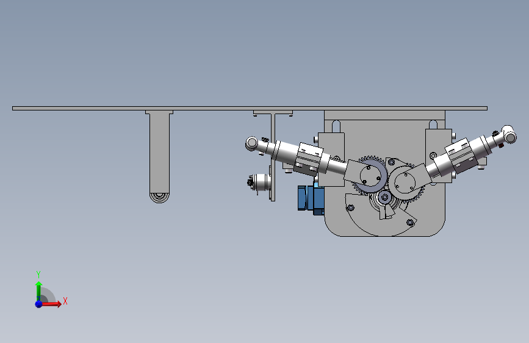Select the small cylindrical motor on the T-bracket

[260, 183]
